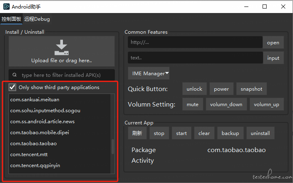Click the upload download-arrow icon

pos(61,48)
